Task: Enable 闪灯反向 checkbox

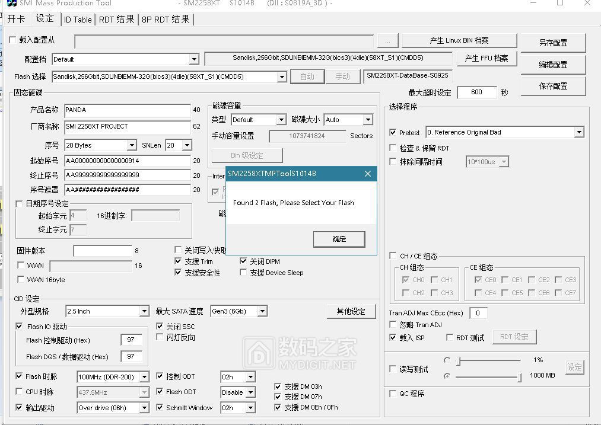Action: [160, 337]
